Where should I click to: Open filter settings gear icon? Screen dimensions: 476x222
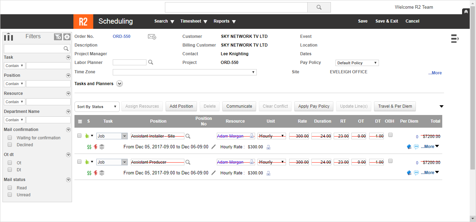(67, 37)
